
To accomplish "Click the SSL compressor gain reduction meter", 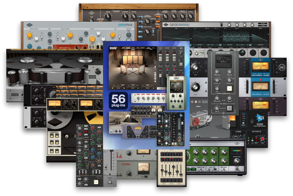I will pos(223,61).
